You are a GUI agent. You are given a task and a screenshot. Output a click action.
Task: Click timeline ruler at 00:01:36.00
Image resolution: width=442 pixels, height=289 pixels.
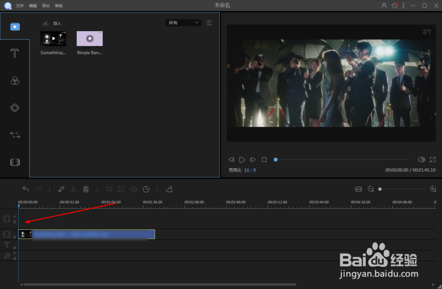click(x=152, y=202)
